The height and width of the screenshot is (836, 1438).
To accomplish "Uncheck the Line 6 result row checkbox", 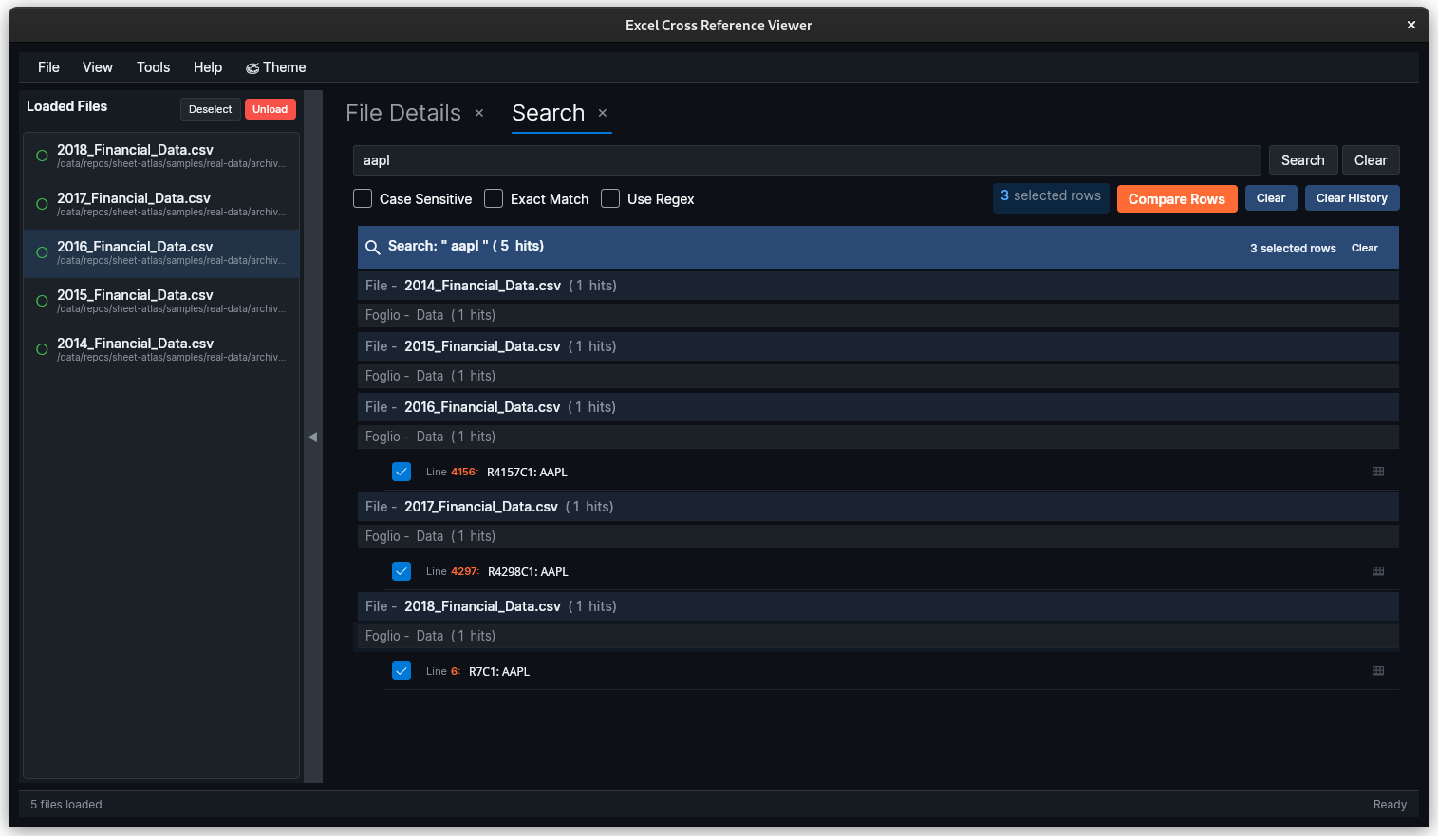I will [402, 671].
